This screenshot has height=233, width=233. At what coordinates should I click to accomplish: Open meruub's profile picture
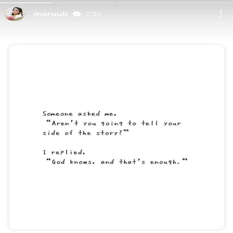pos(15,14)
